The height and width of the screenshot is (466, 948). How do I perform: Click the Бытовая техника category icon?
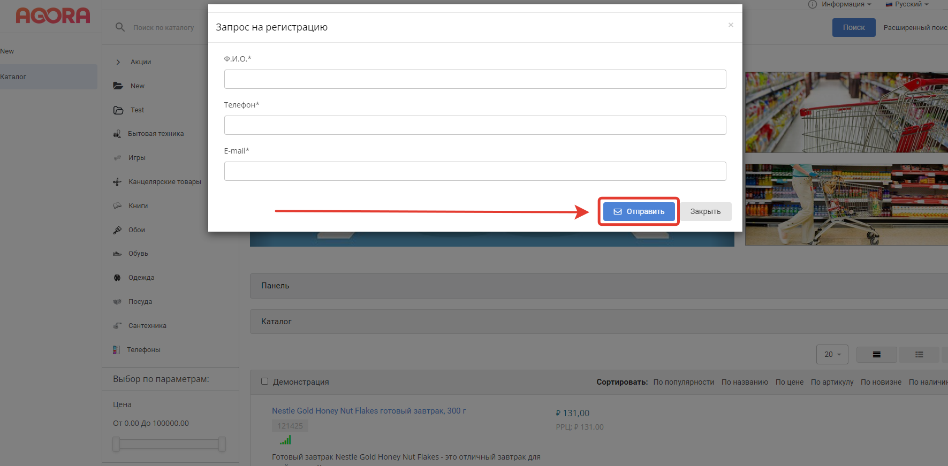(x=117, y=134)
